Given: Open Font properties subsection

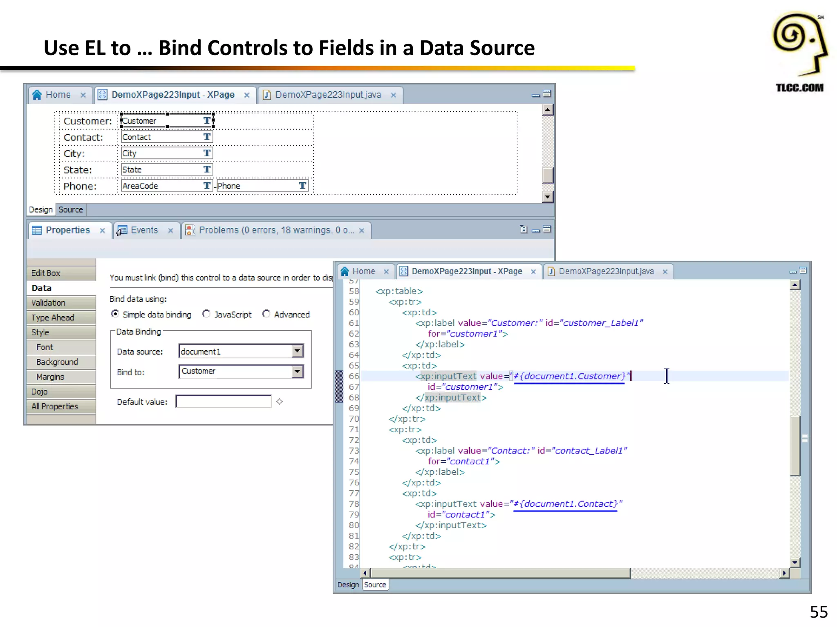Looking at the screenshot, I should coord(61,347).
